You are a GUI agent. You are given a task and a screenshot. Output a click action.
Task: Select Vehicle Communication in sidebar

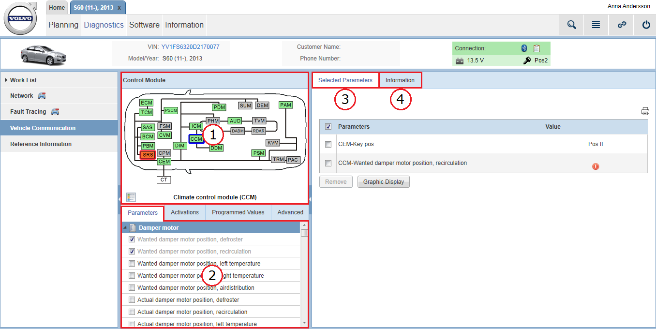[59, 128]
